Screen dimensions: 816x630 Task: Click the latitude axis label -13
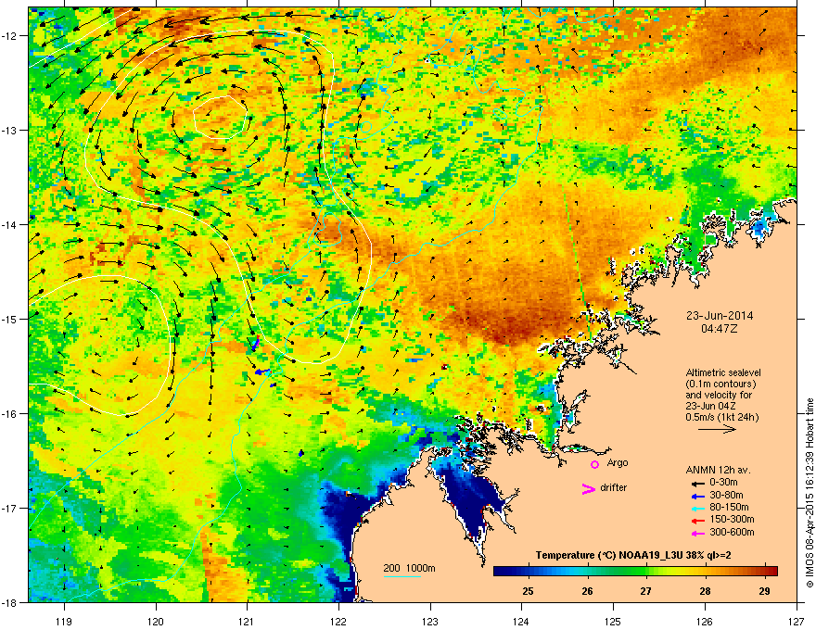10,130
